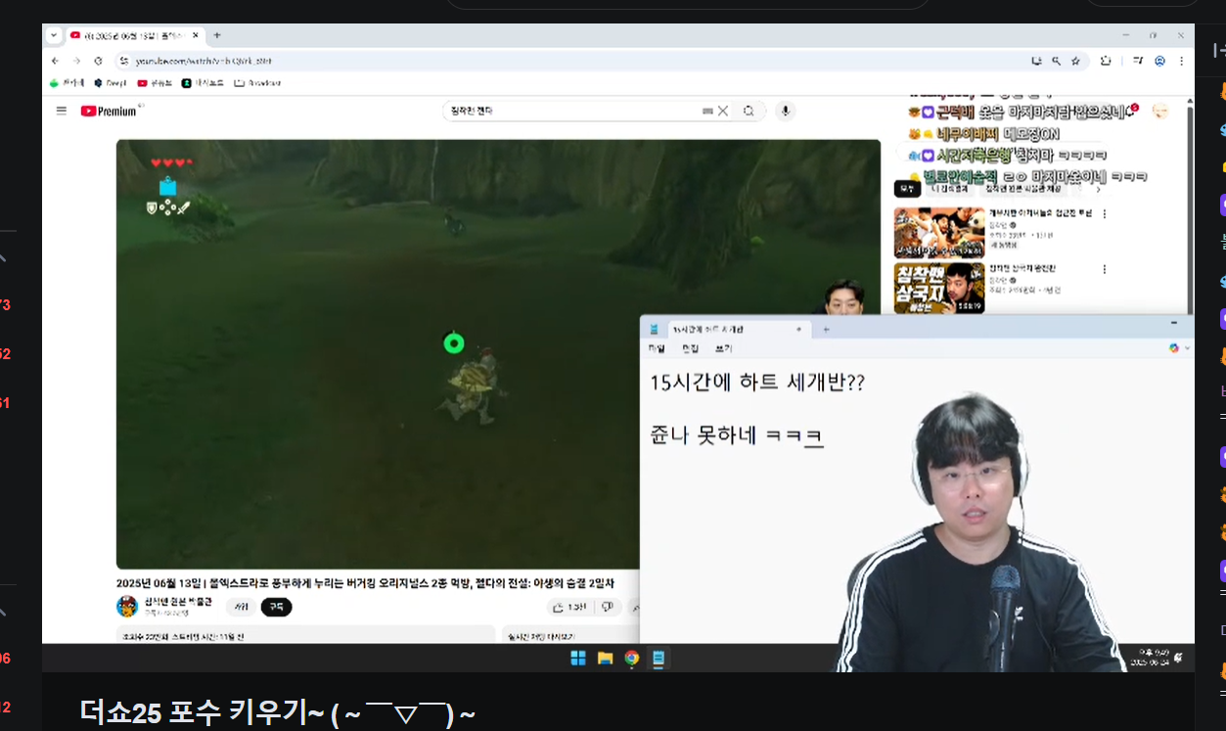Like the video with thumbs-up button
This screenshot has width=1226, height=731.
pos(569,607)
